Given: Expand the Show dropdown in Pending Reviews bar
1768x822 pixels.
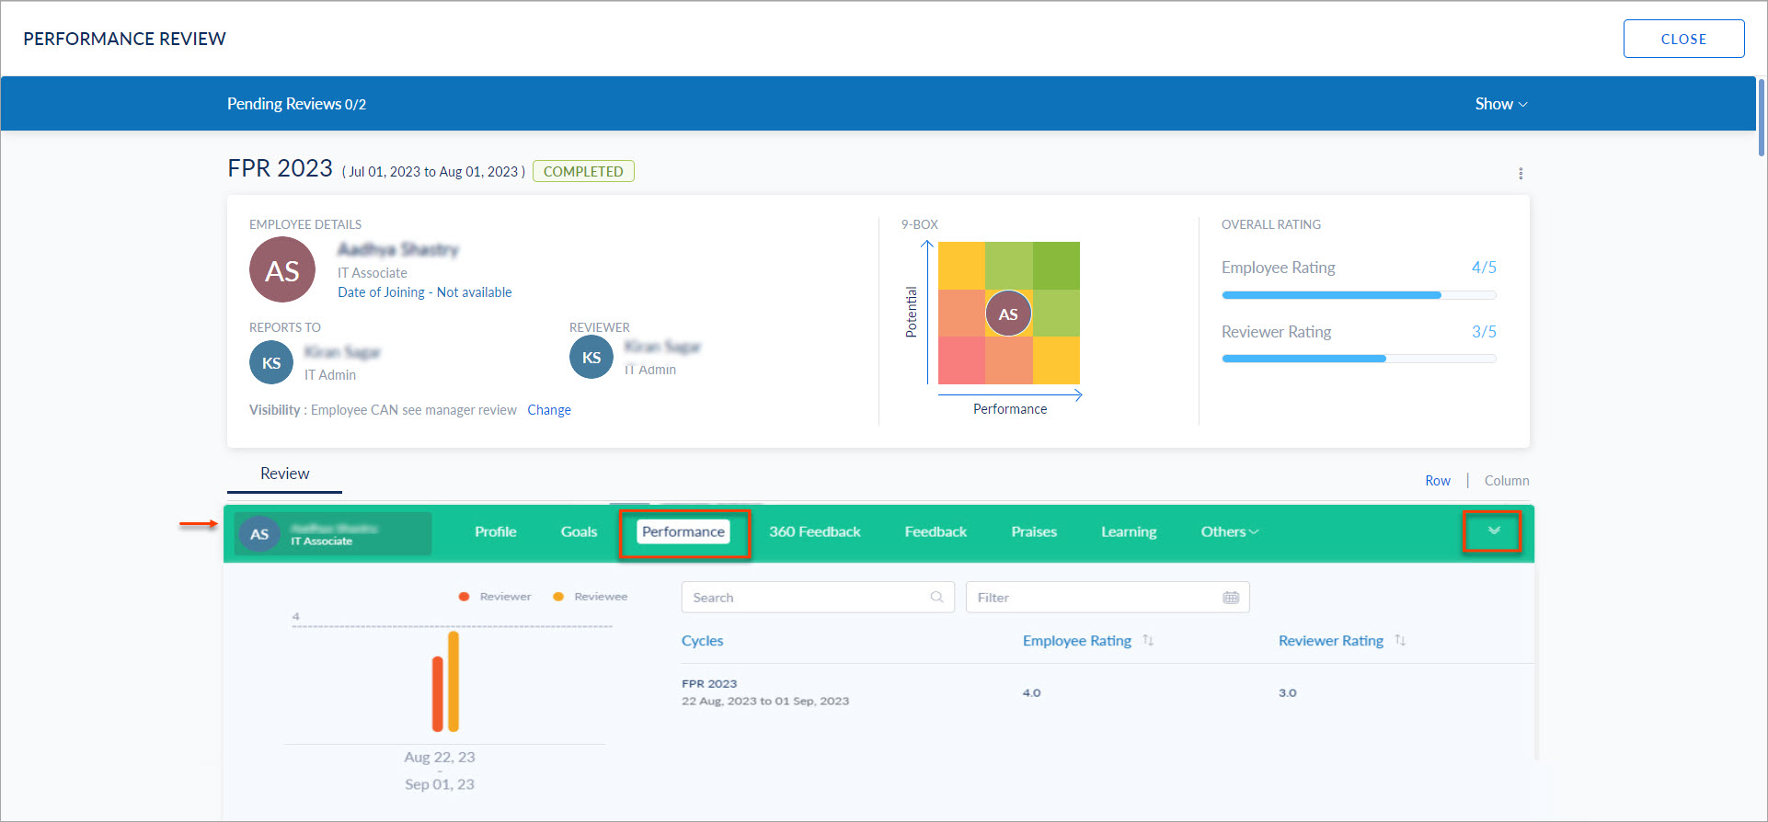Looking at the screenshot, I should click(1501, 104).
